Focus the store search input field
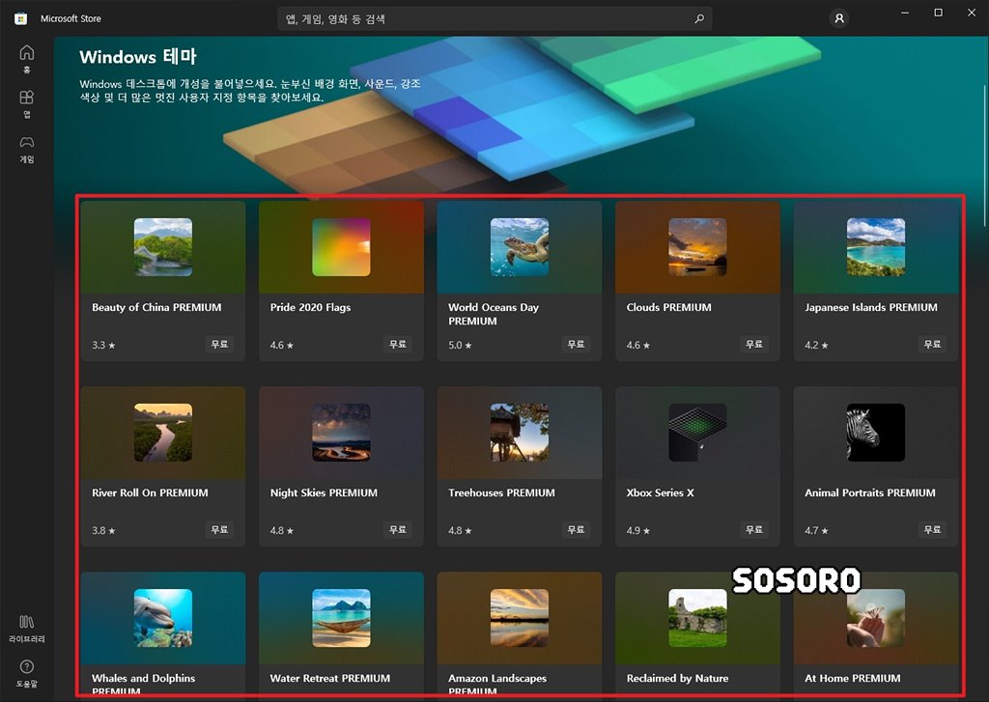The image size is (989, 702). 494,19
